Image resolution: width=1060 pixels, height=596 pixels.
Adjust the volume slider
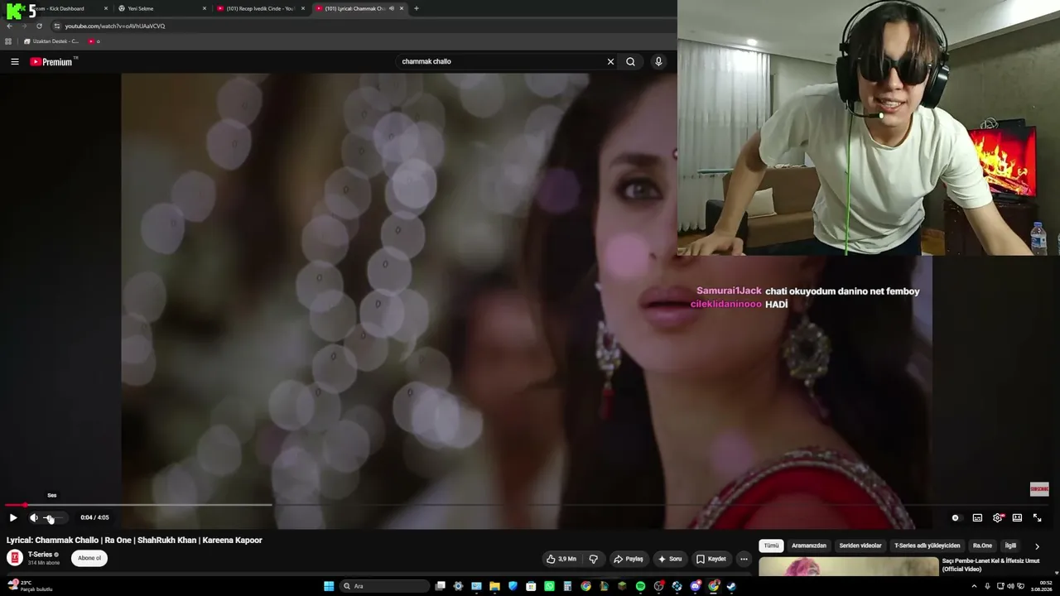point(55,517)
